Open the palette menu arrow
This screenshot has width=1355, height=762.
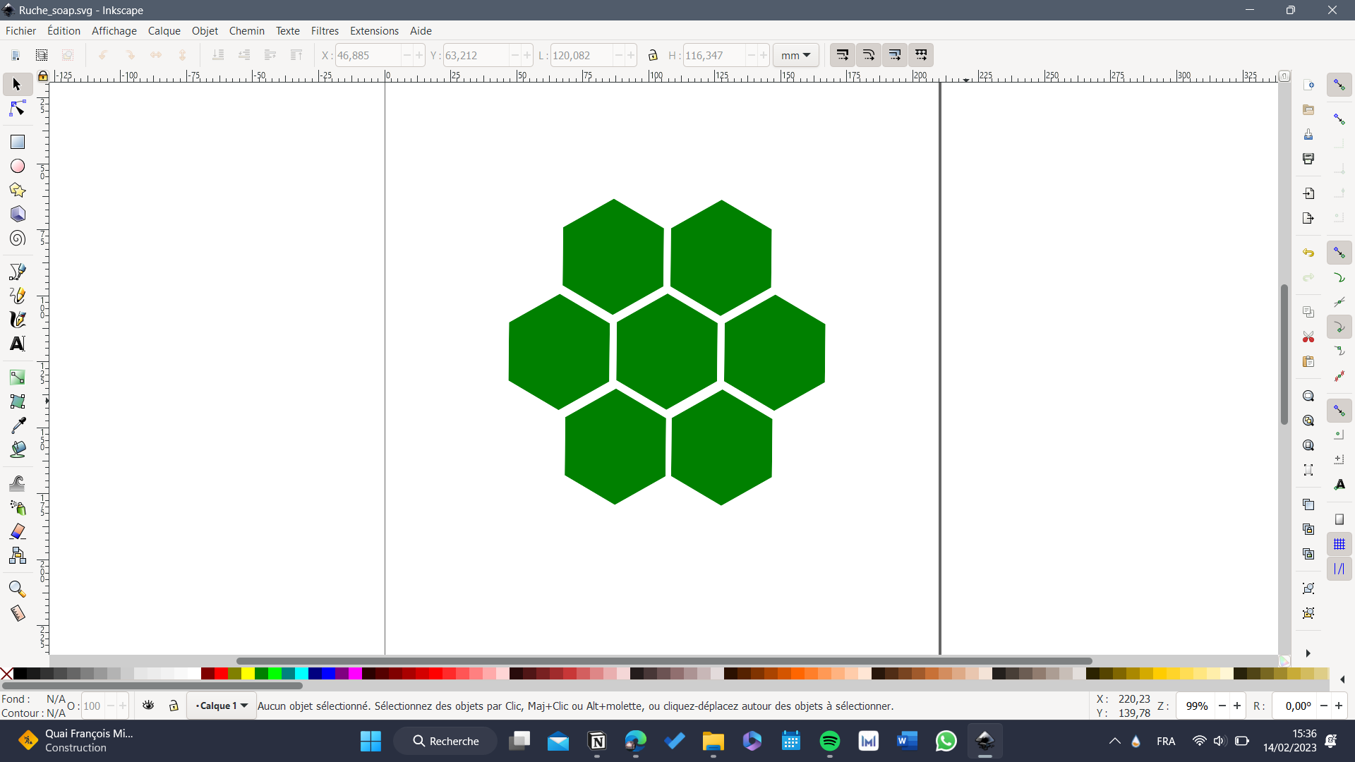tap(1342, 679)
